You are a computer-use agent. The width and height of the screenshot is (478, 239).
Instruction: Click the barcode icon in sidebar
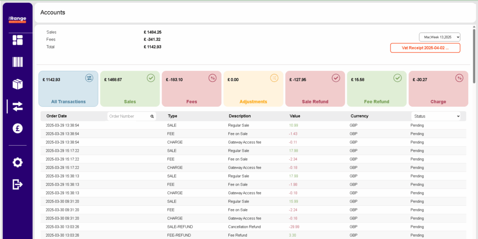point(17,62)
